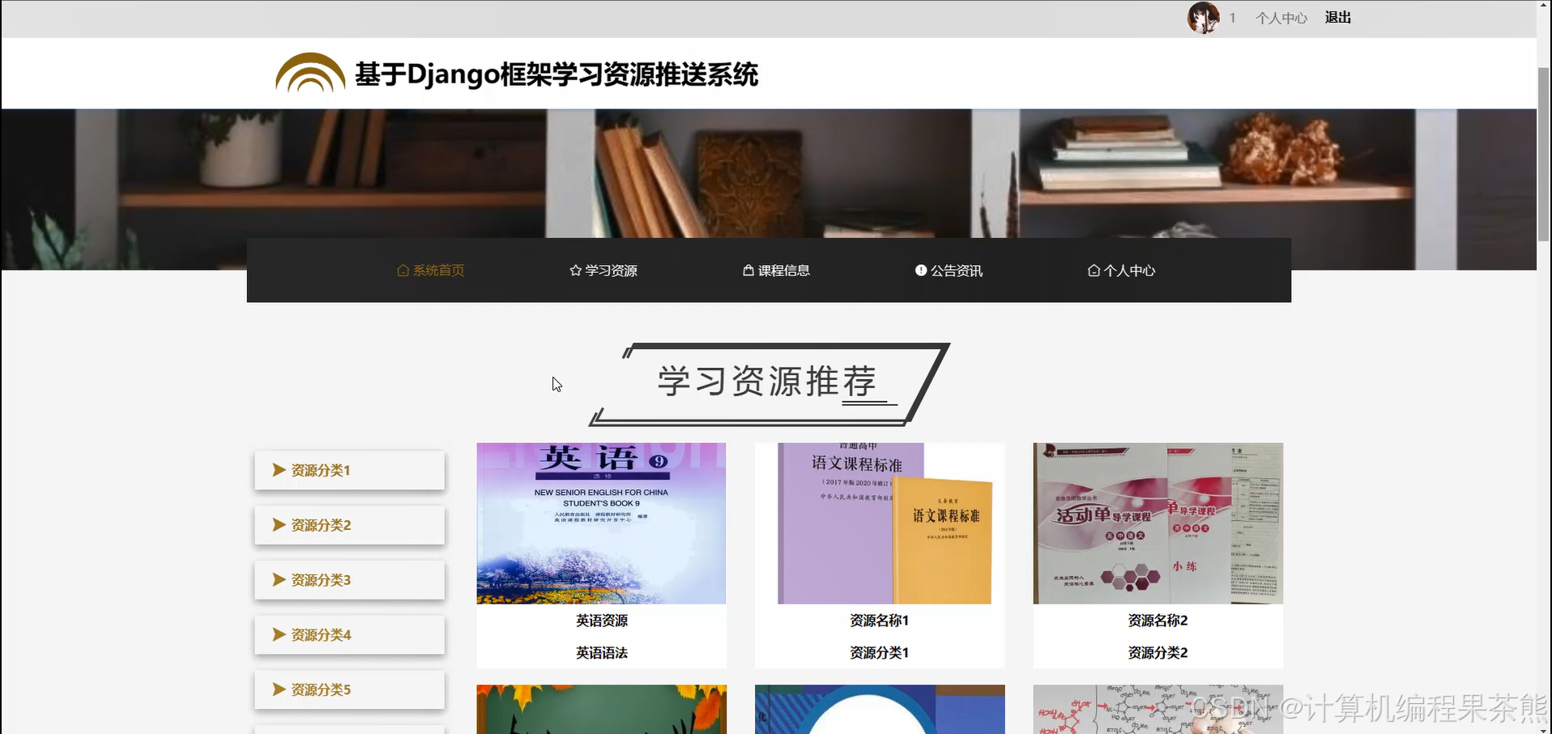Viewport: 1552px width, 734px height.
Task: Select 资源分类3 category button
Action: (350, 580)
